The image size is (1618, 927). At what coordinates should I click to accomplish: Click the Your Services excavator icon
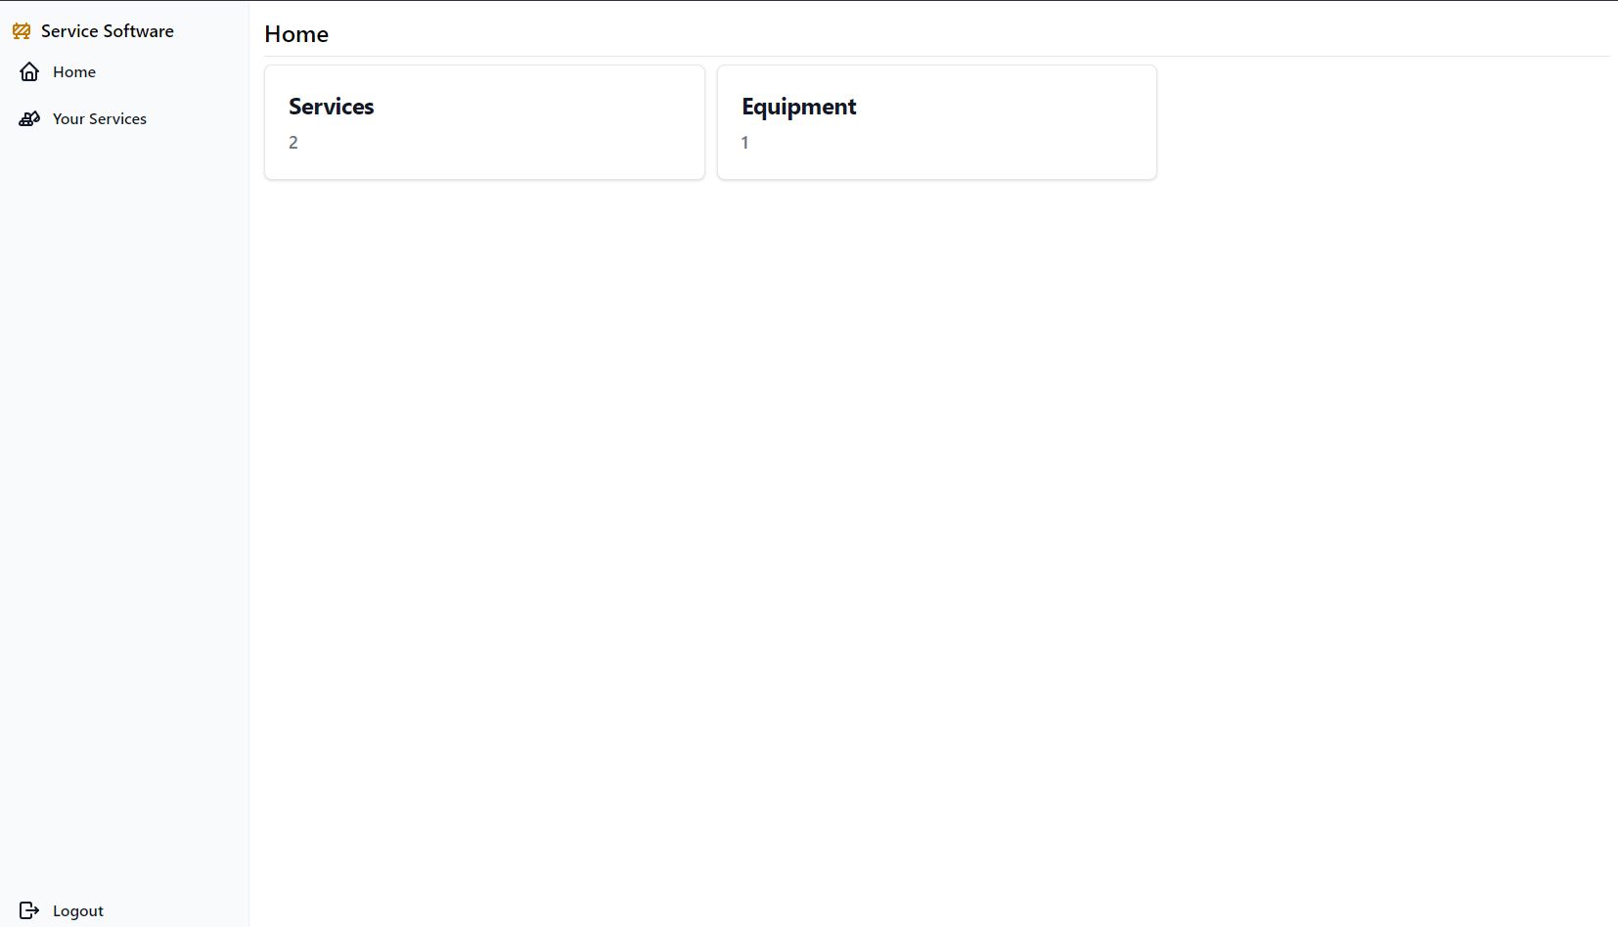(29, 119)
